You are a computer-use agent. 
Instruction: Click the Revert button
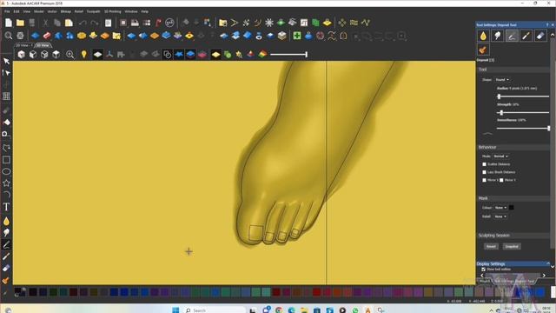click(491, 246)
